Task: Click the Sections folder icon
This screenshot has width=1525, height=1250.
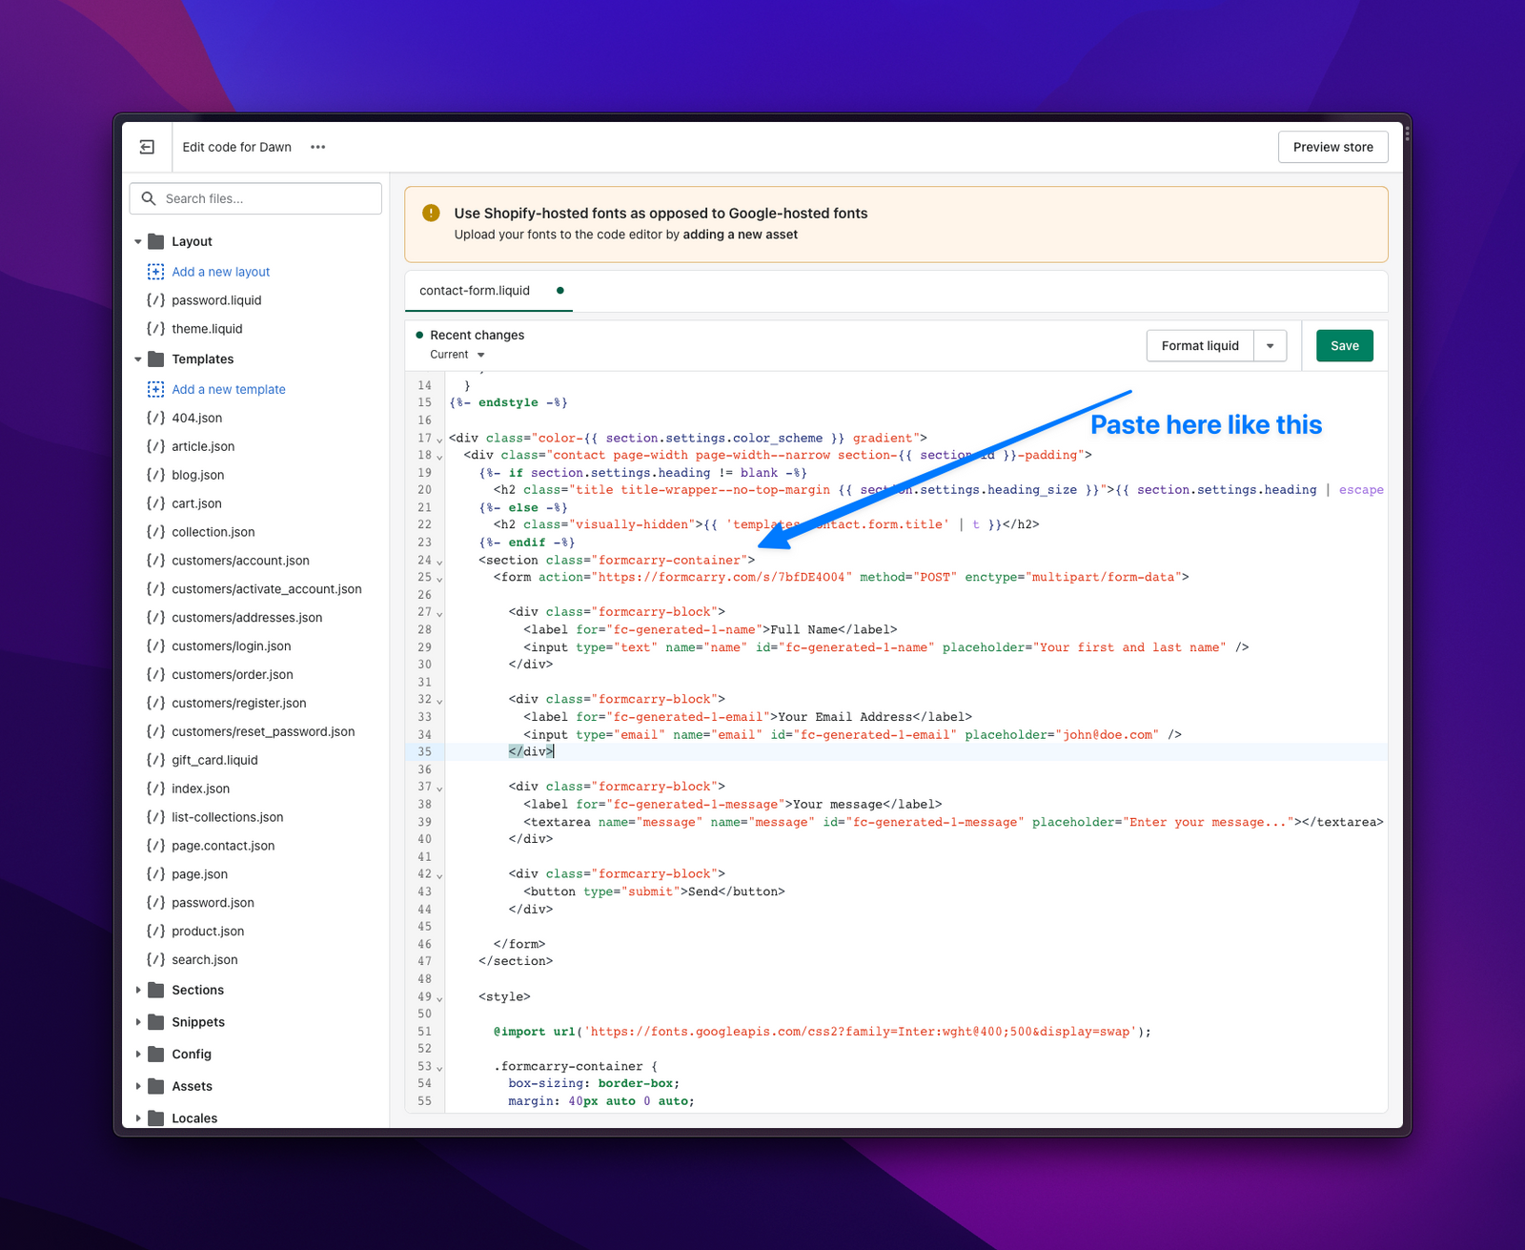Action: [x=156, y=990]
